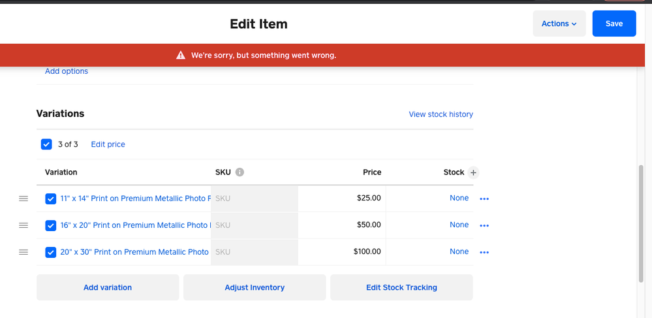This screenshot has height=318, width=652.
Task: Click the Edit price link
Action: 108,144
